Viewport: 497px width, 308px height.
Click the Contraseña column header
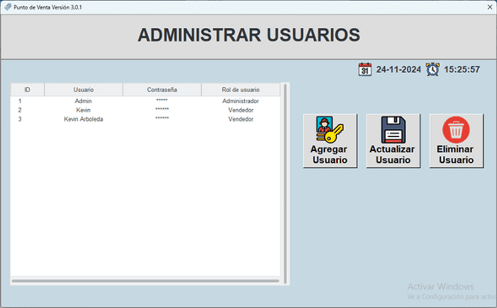click(x=162, y=90)
